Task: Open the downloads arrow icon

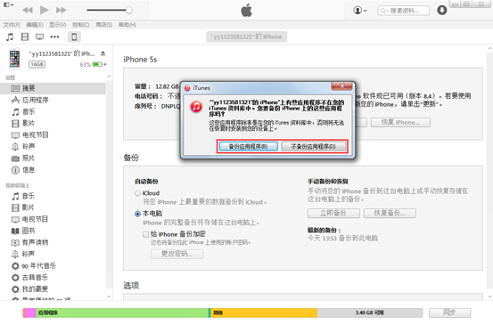Action: click(x=442, y=11)
